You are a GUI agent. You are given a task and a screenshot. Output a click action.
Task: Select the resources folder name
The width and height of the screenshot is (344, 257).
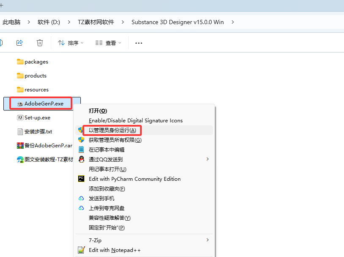point(36,90)
